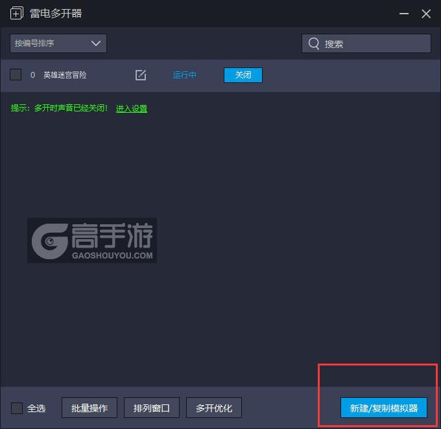Click the rename edit icon for 英雄迷宫冒险
The height and width of the screenshot is (429, 441).
coord(141,75)
